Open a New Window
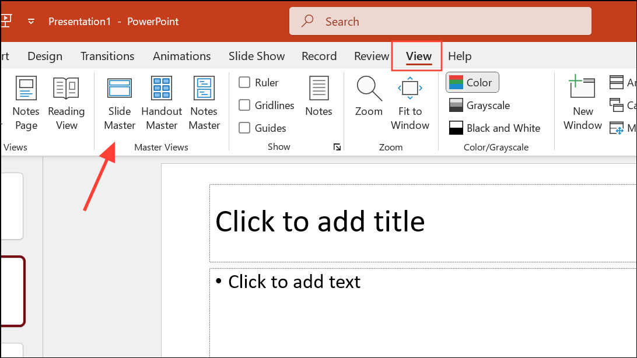637x358 pixels. coord(582,103)
